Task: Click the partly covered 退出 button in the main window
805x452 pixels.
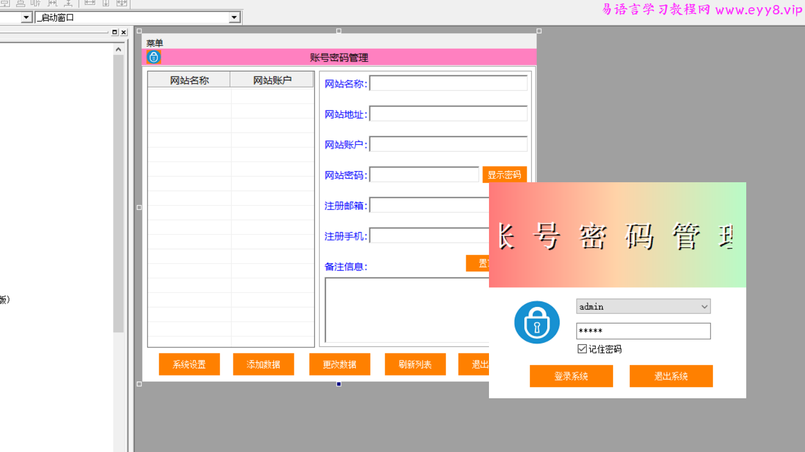Action: pos(474,364)
